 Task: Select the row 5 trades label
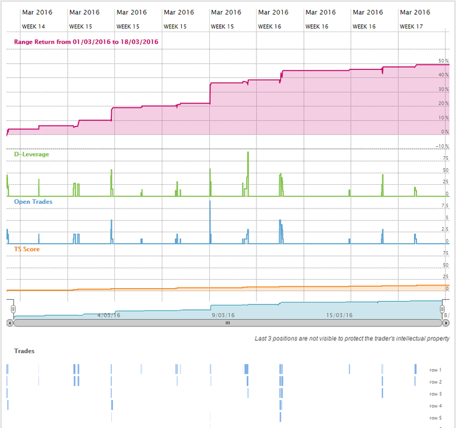[x=435, y=418]
